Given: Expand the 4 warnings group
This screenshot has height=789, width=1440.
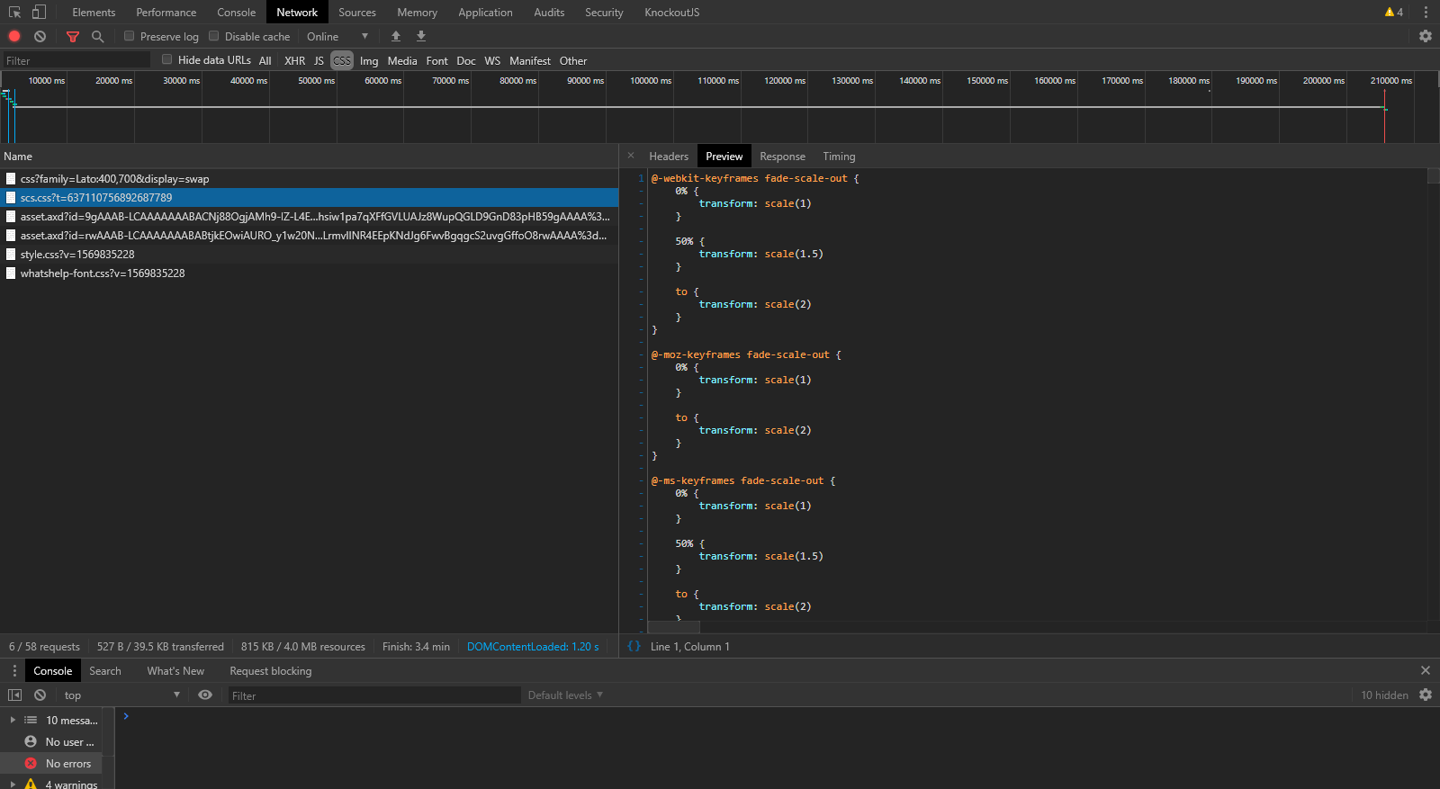Looking at the screenshot, I should coord(13,785).
